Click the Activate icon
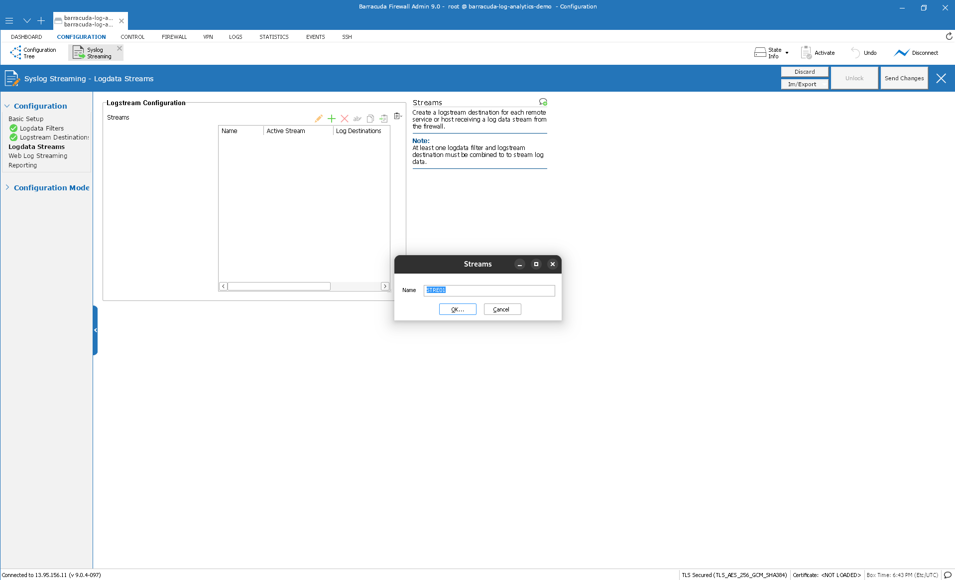This screenshot has height=580, width=955. tap(806, 52)
